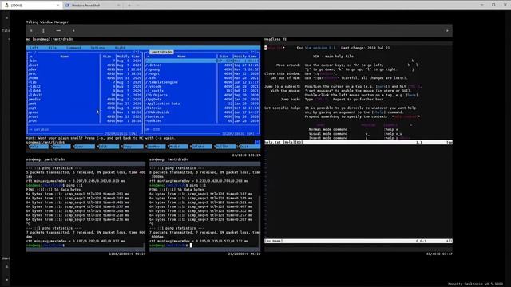The image size is (511, 287).
Task: Click the [No Name] Vim status line
Action: tap(358, 241)
